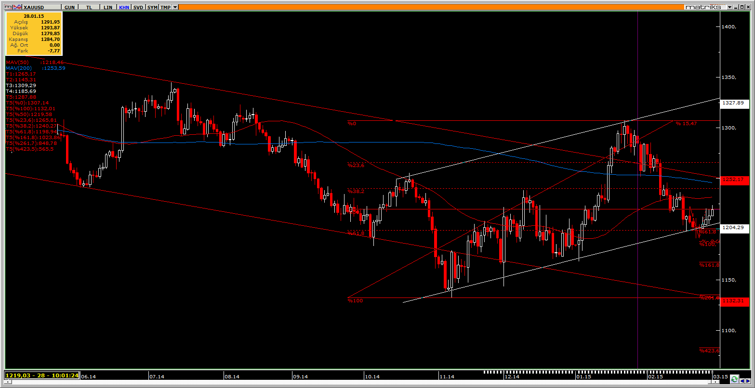The image size is (755, 388).
Task: Toggle the KHN button
Action: [x=124, y=7]
